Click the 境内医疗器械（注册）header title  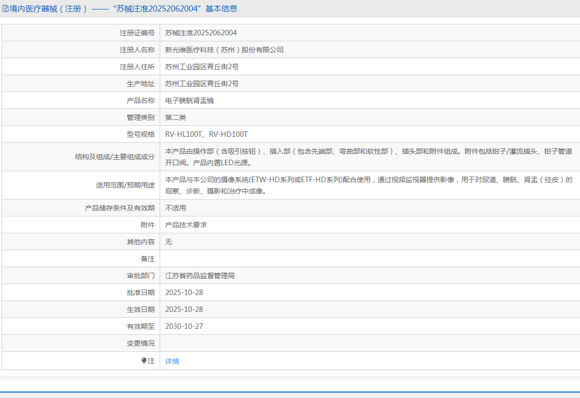coord(48,8)
